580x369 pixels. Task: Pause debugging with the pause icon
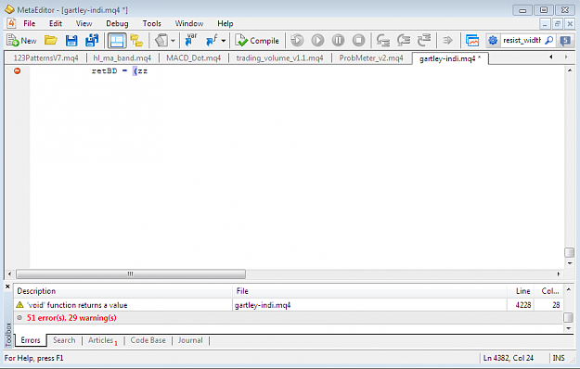click(338, 40)
